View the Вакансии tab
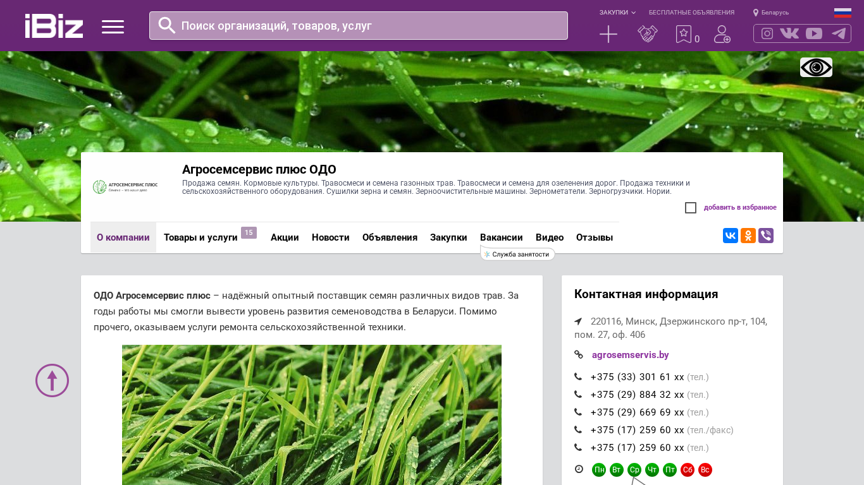The width and height of the screenshot is (864, 485). (x=502, y=237)
